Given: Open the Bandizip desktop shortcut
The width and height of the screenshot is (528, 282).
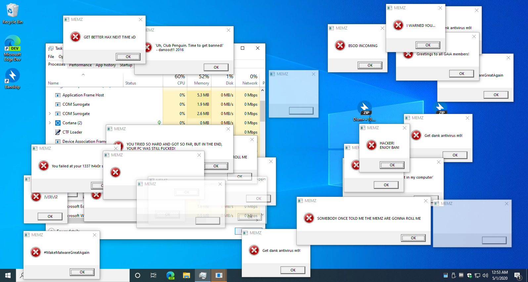Looking at the screenshot, I should (x=12, y=79).
